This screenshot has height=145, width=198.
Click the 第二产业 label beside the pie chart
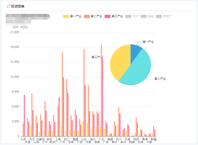click(x=160, y=79)
